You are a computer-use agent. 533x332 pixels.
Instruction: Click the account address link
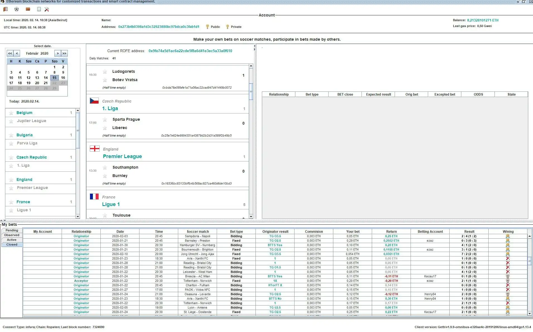point(159,27)
